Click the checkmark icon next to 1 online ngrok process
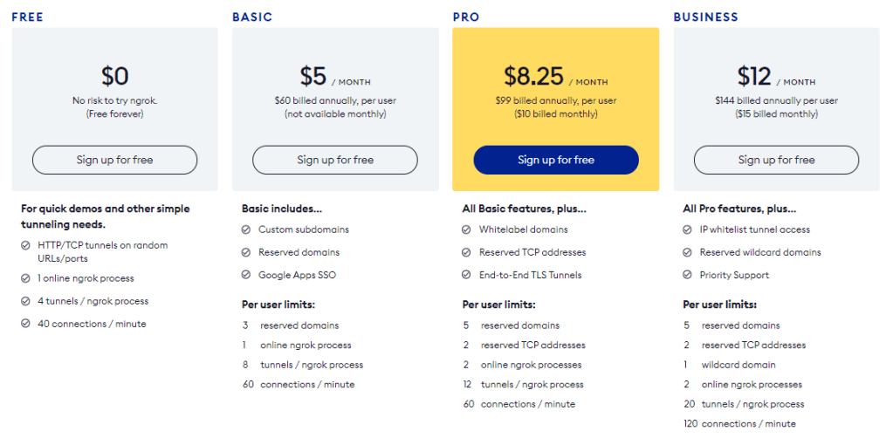Image resolution: width=893 pixels, height=445 pixels. tap(26, 278)
